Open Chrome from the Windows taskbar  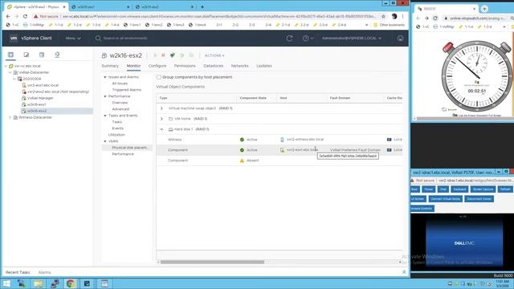[x=70, y=283]
